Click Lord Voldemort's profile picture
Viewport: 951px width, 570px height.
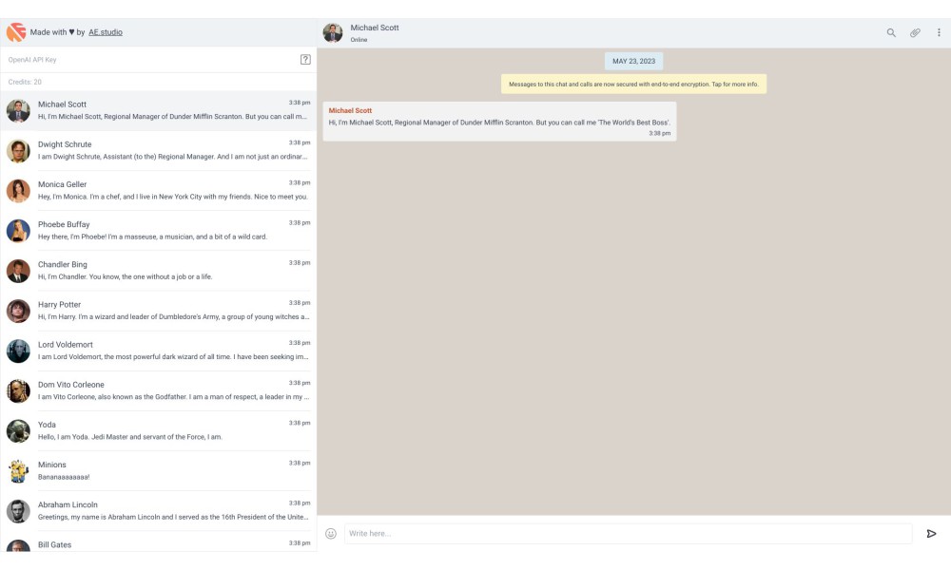pyautogui.click(x=18, y=351)
